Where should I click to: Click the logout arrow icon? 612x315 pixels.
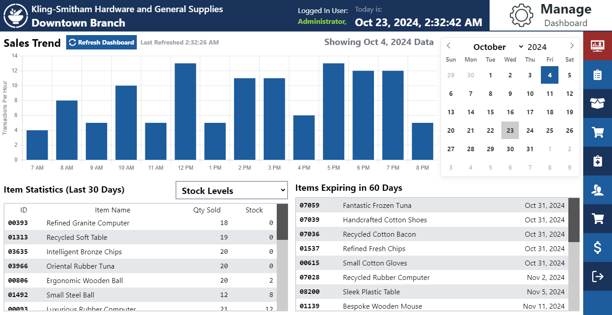597,276
